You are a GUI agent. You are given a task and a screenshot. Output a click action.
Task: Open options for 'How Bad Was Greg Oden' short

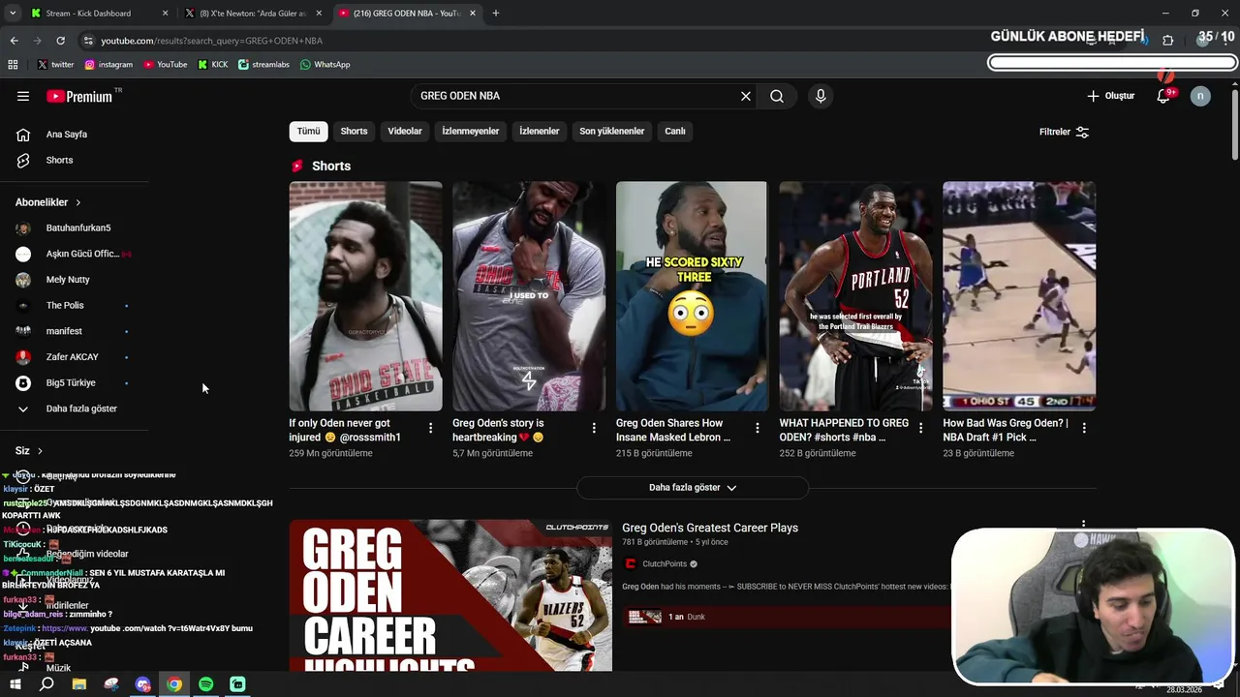tap(1084, 428)
